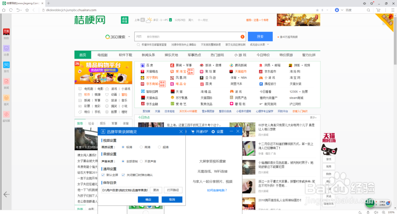Toggle 默认全屏 checkbox
397x214 pixels.
pyautogui.click(x=103, y=175)
